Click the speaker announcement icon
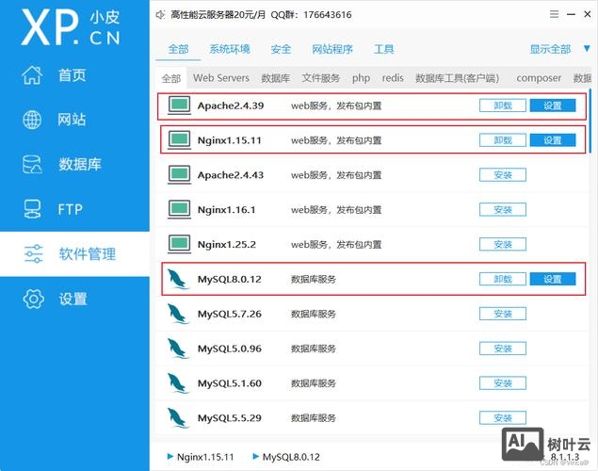 (x=160, y=15)
